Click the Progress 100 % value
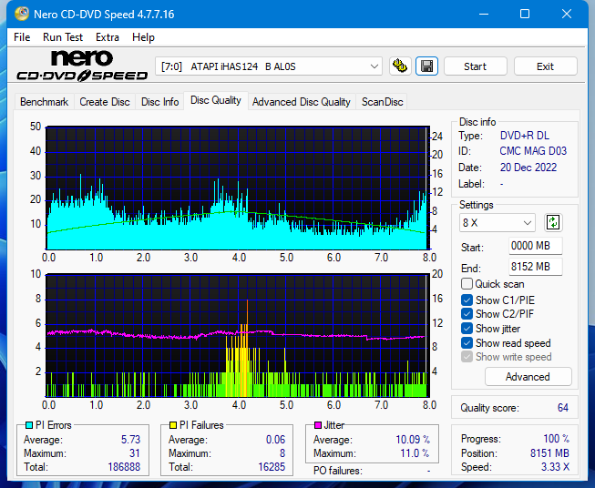 point(557,439)
